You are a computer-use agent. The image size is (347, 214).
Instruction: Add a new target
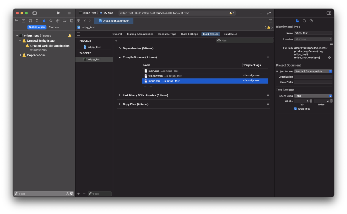pyautogui.click(x=78, y=194)
